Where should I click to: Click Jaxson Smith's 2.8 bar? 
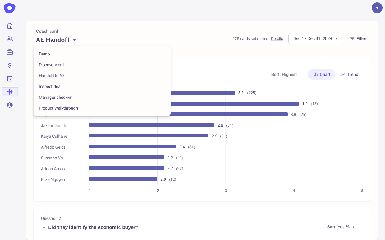pos(152,125)
